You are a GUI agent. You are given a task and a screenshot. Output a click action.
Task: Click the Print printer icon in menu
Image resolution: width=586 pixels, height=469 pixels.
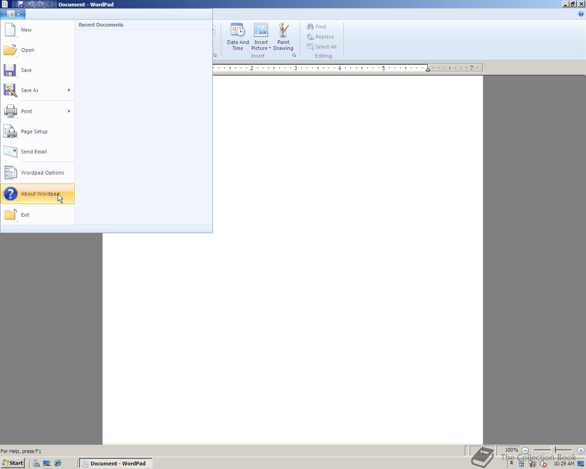click(10, 111)
